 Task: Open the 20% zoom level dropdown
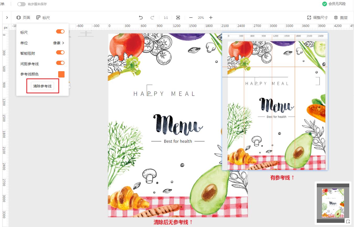pos(201,18)
